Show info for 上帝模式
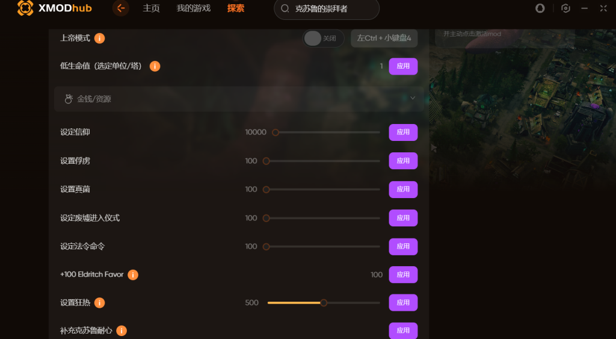 pos(99,38)
